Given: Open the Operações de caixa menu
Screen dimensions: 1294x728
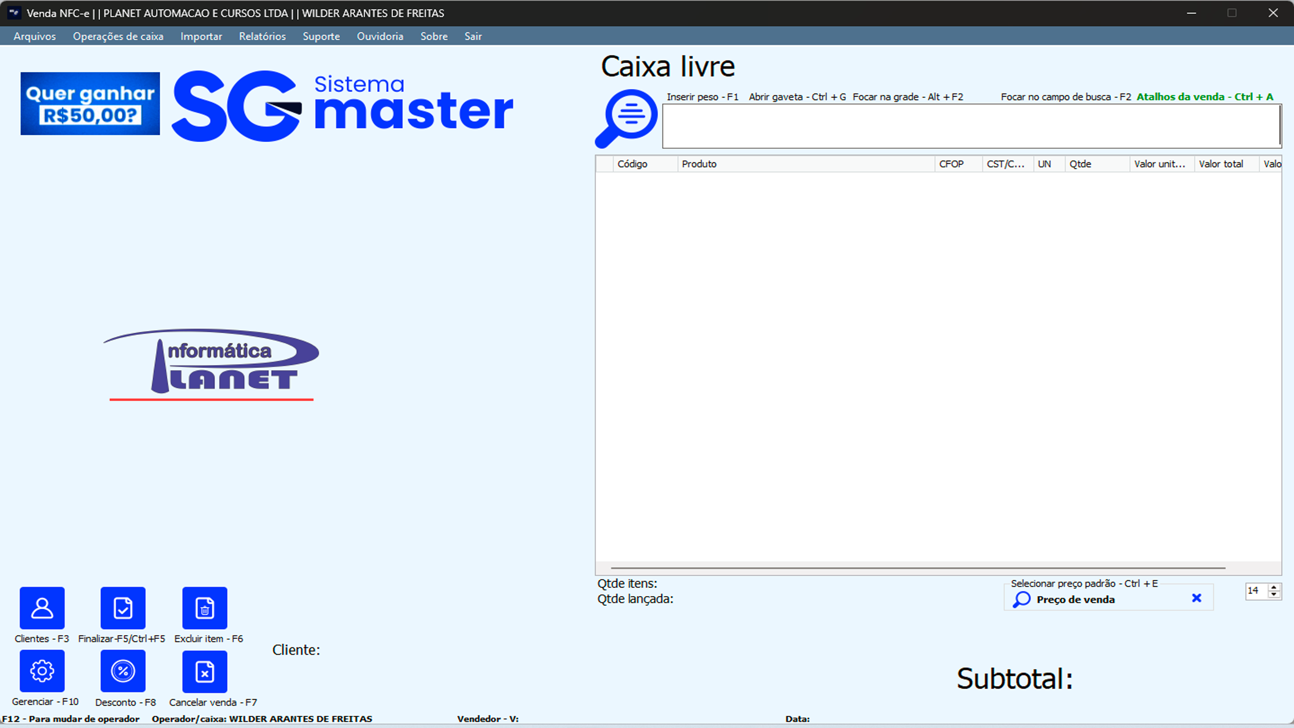Looking at the screenshot, I should 118,36.
